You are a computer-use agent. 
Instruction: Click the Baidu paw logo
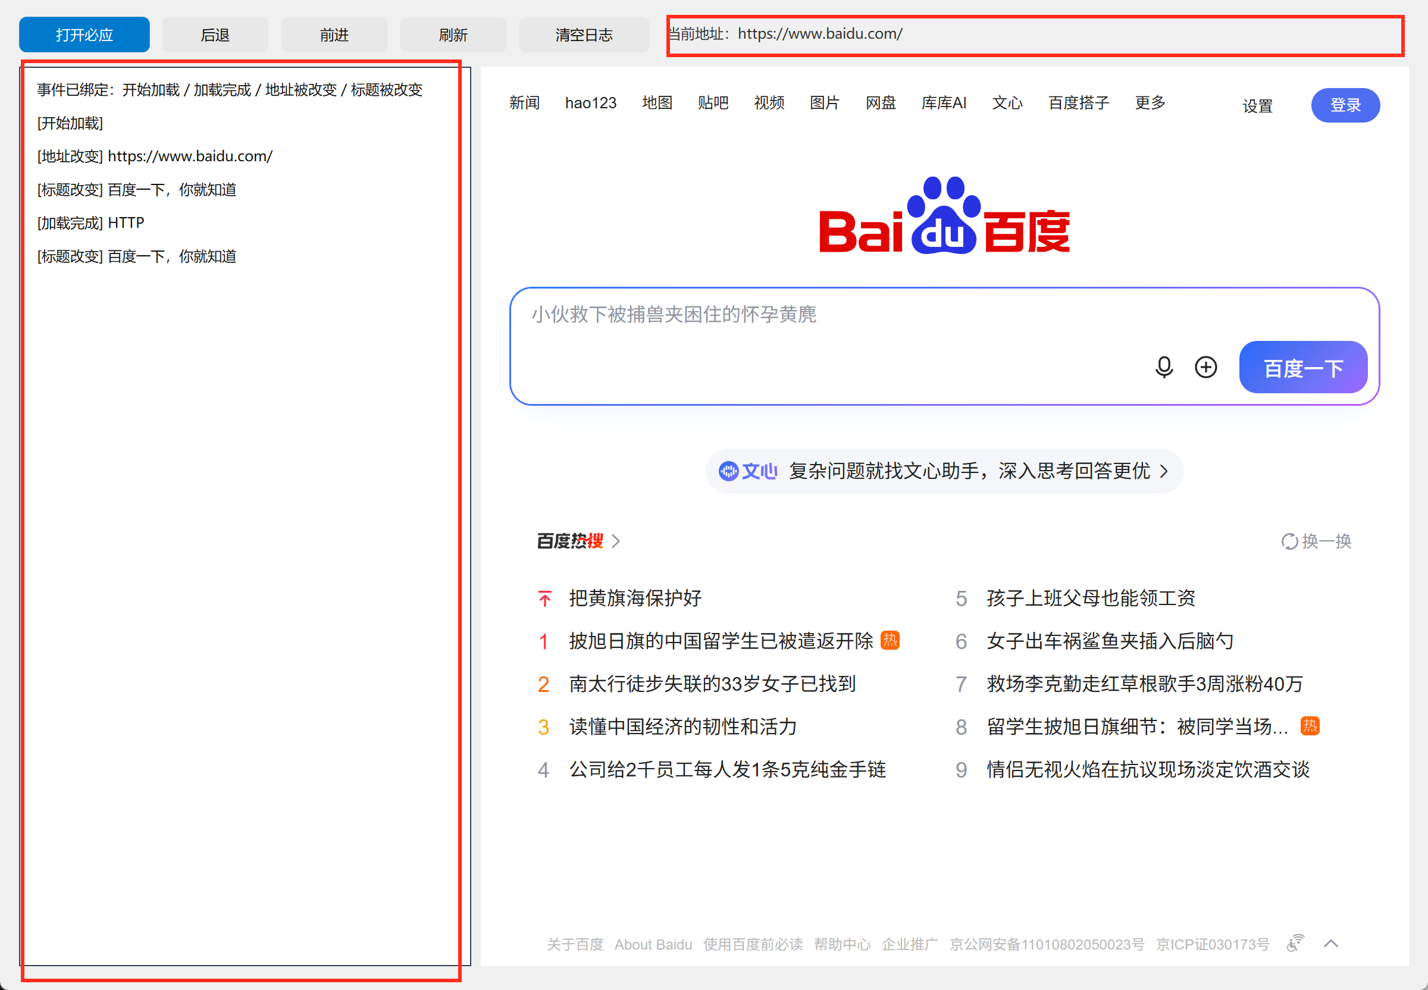click(x=944, y=215)
